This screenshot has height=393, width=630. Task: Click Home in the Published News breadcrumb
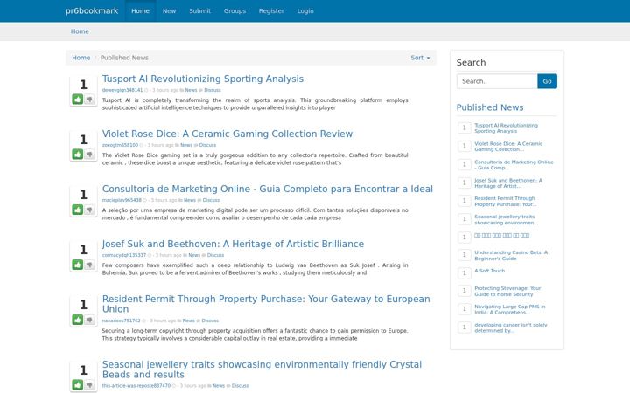(80, 58)
